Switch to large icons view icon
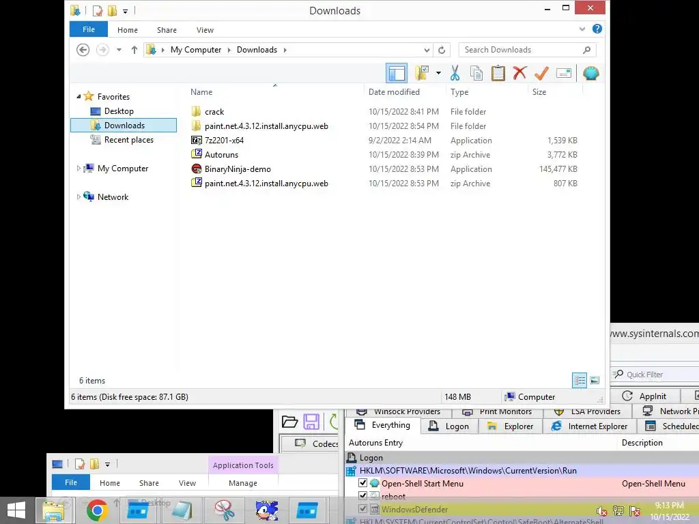 [595, 380]
